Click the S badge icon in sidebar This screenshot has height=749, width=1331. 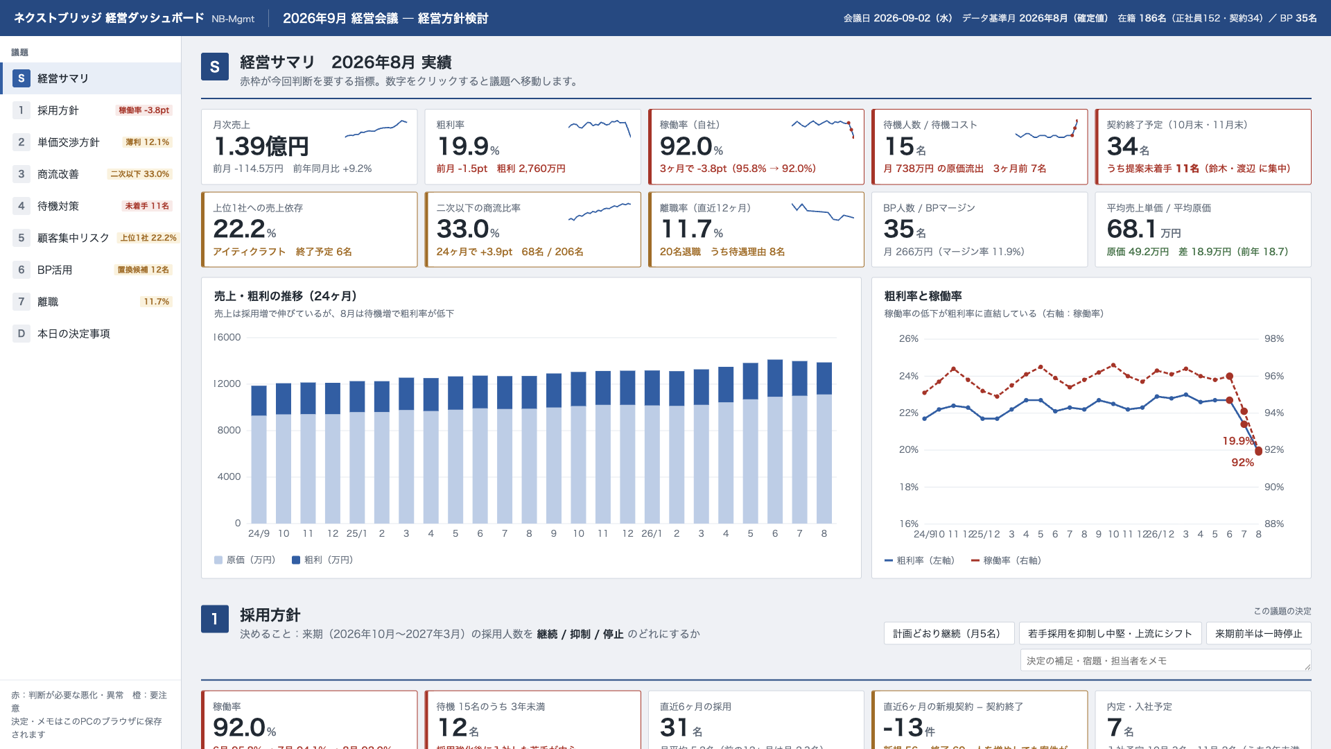[x=21, y=78]
